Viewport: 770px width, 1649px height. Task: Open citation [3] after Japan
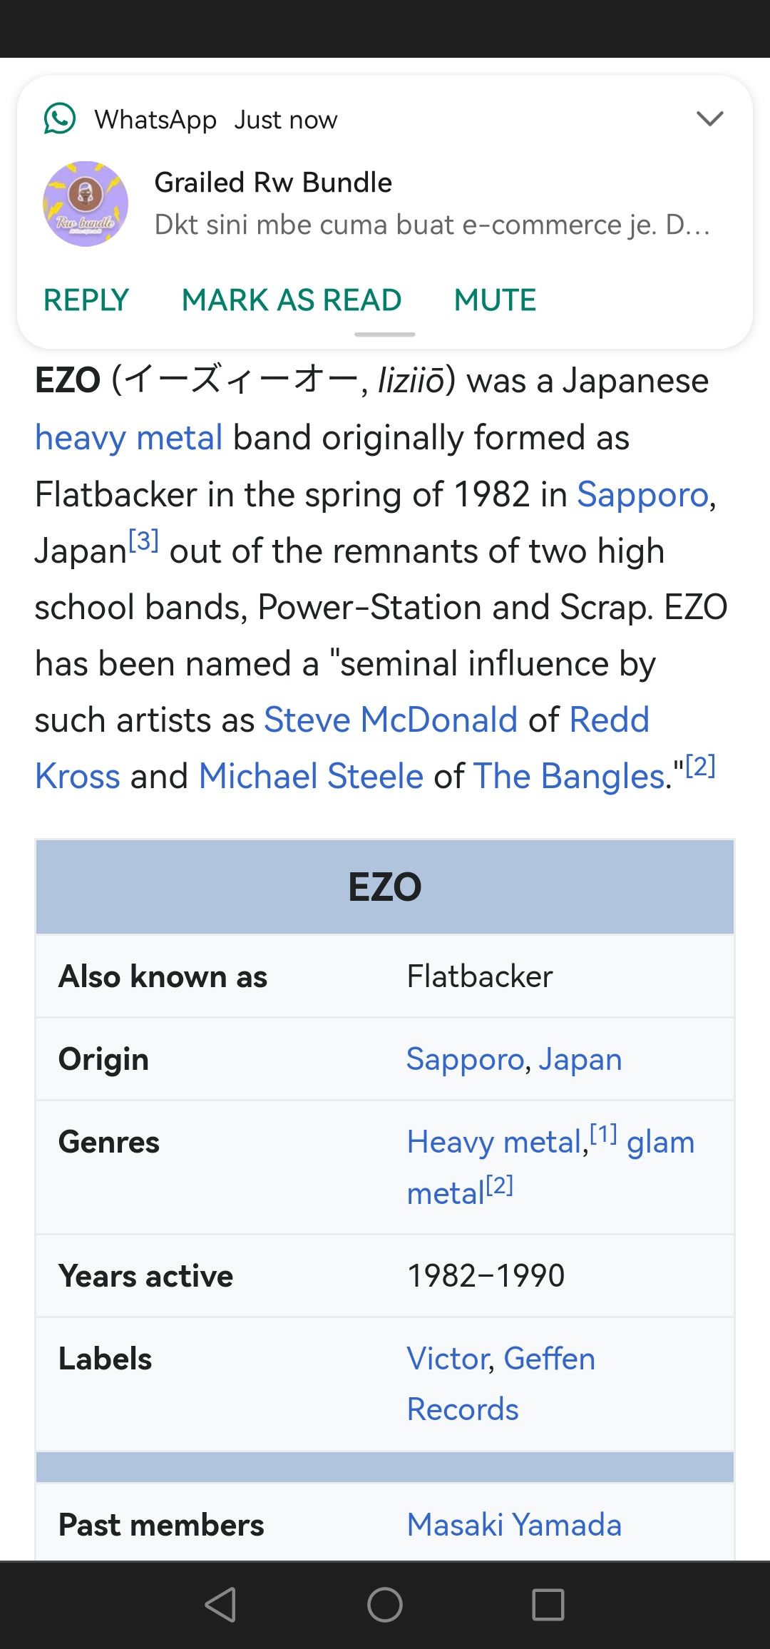(x=143, y=541)
